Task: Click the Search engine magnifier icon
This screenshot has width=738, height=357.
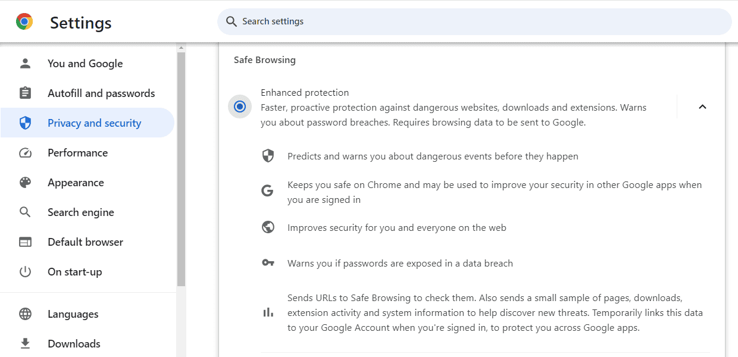Action: click(25, 212)
